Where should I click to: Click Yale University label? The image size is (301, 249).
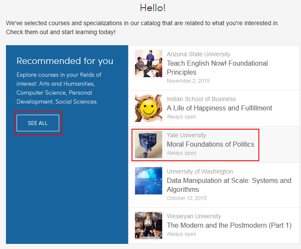(x=186, y=135)
